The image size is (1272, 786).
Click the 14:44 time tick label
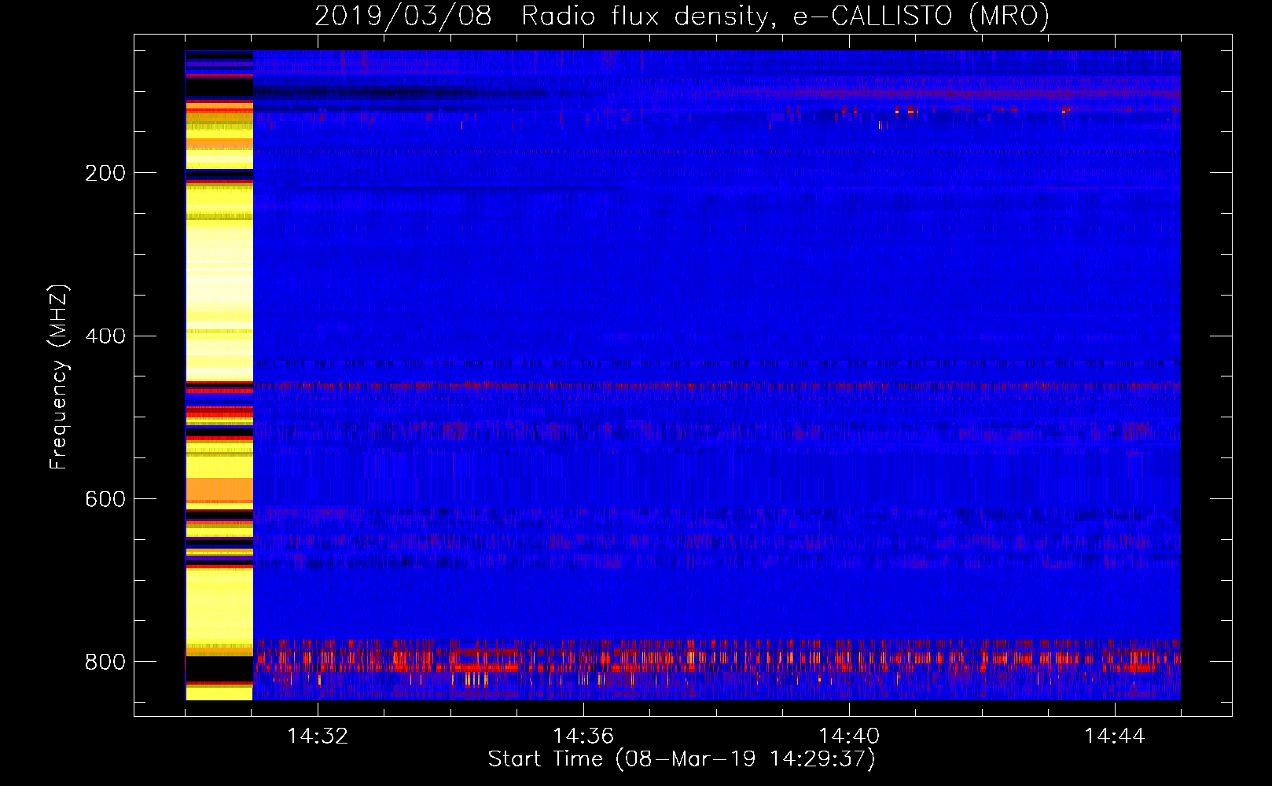(x=1115, y=736)
